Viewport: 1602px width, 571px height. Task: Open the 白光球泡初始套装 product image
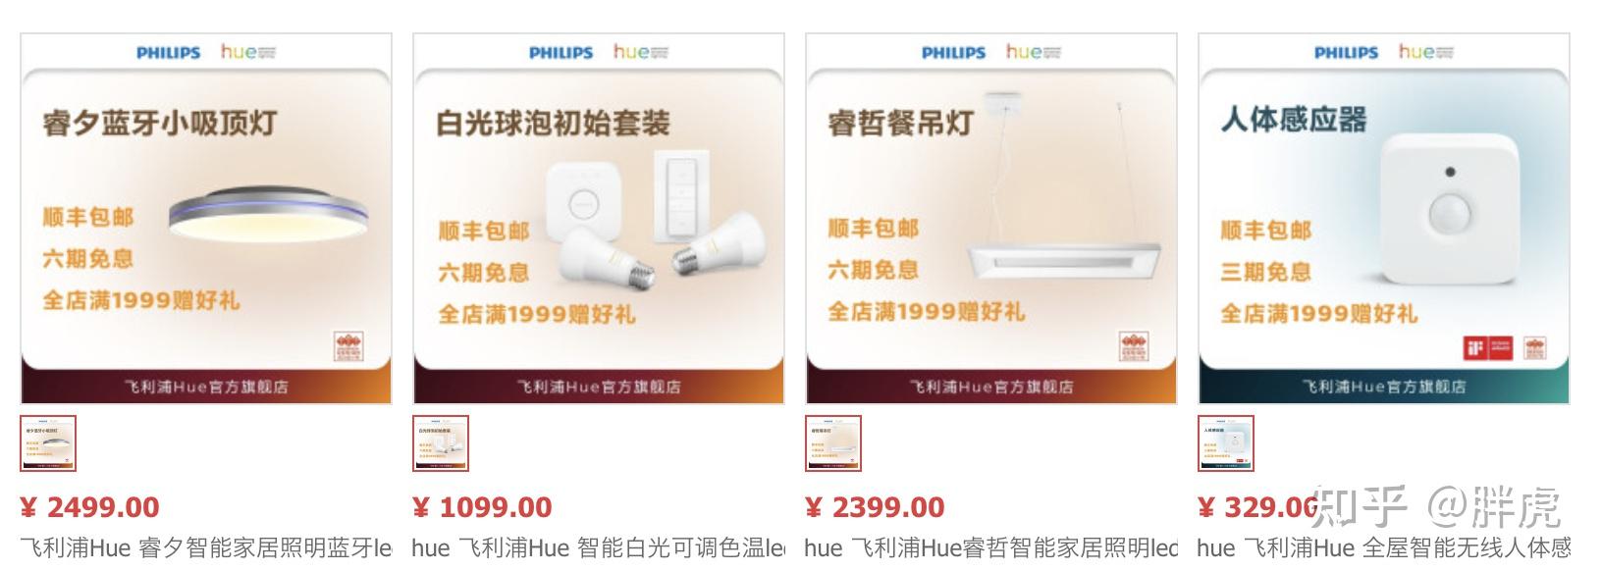point(599,219)
